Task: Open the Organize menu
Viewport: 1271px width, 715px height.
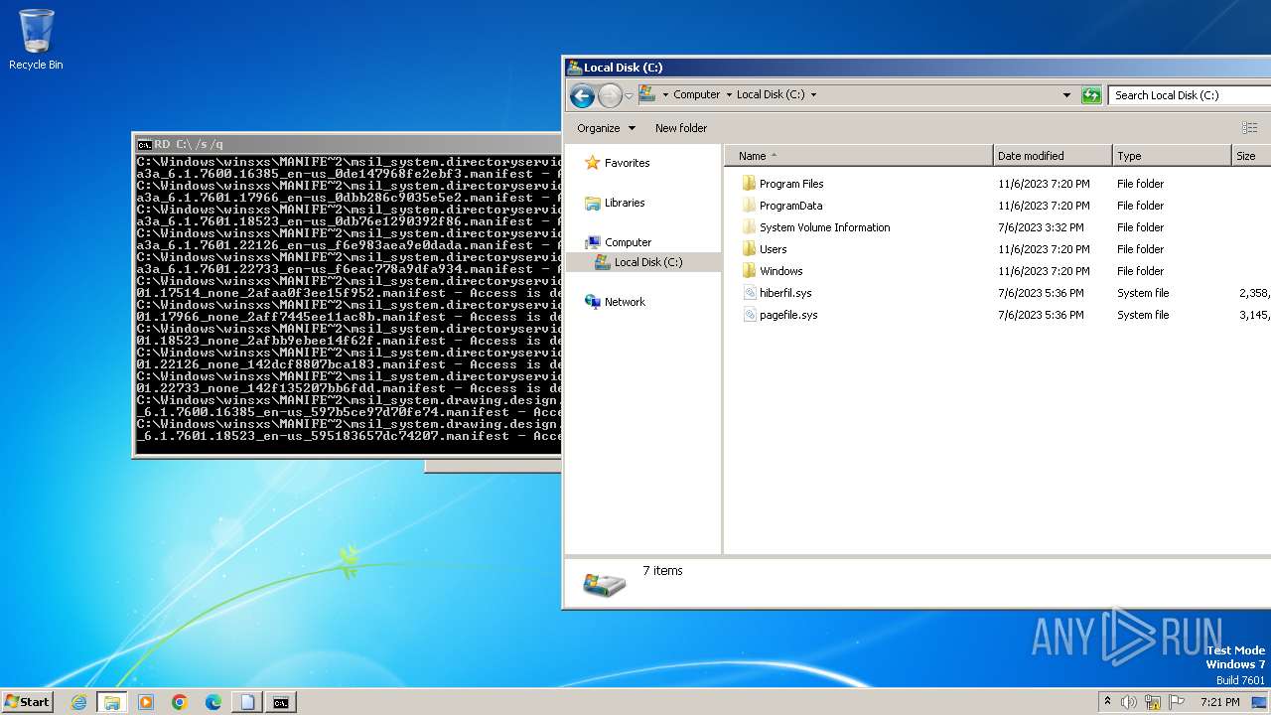Action: [606, 128]
